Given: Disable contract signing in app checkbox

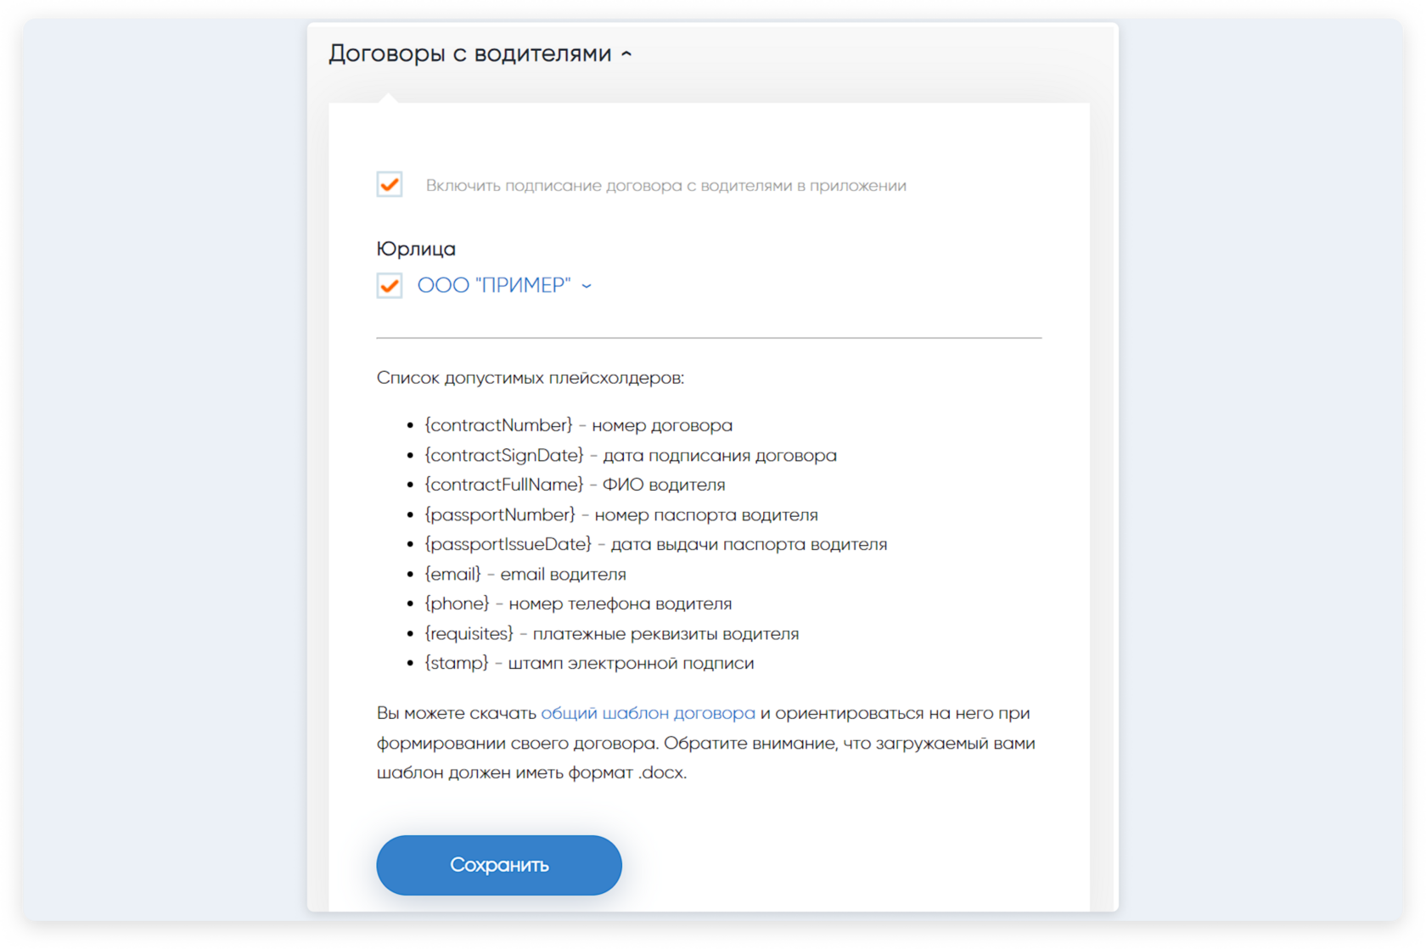Looking at the screenshot, I should pos(390,184).
